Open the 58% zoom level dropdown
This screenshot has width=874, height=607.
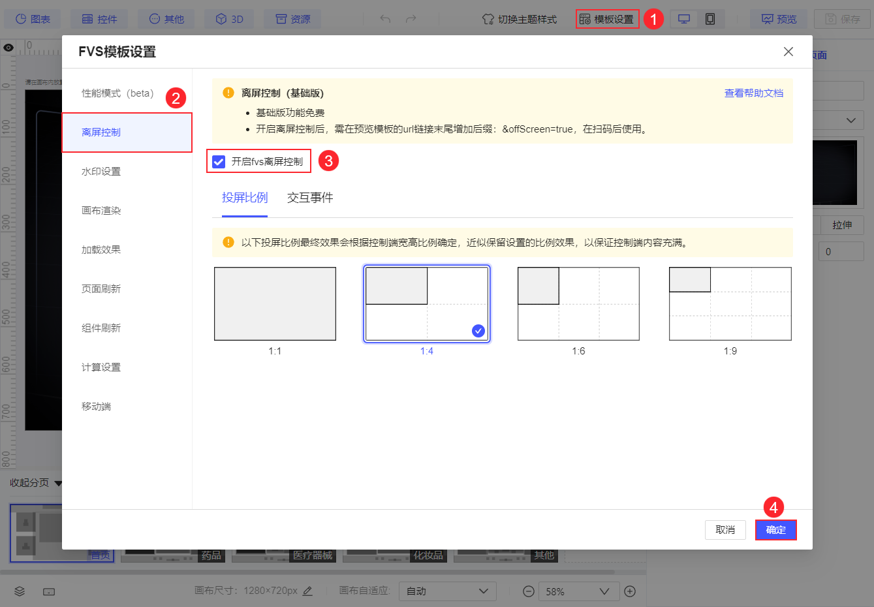(x=578, y=591)
